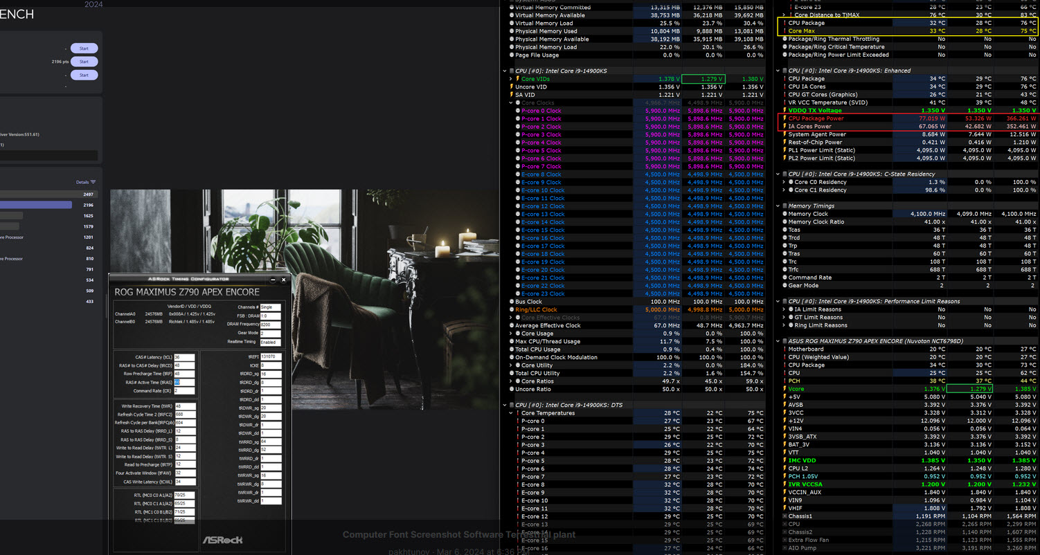Click the circle icon beside Virtual Memory Committed

pos(512,8)
